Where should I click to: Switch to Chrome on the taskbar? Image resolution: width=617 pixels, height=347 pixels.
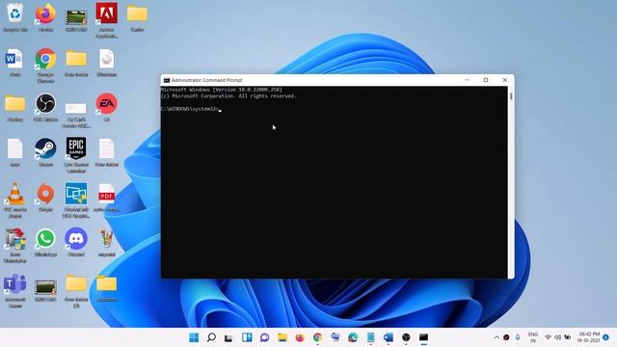(x=317, y=337)
